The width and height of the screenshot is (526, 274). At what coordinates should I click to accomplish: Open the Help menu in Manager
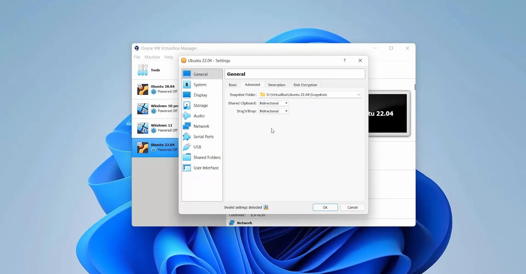169,57
